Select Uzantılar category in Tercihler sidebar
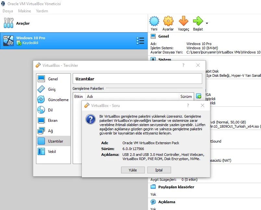Viewport: 261px width, 210px height. point(53,141)
